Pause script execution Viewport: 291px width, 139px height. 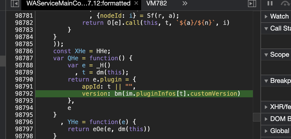point(270,4)
